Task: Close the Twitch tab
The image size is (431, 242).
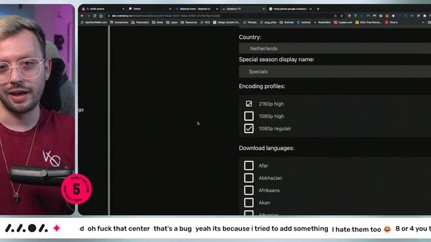Action: pos(170,9)
